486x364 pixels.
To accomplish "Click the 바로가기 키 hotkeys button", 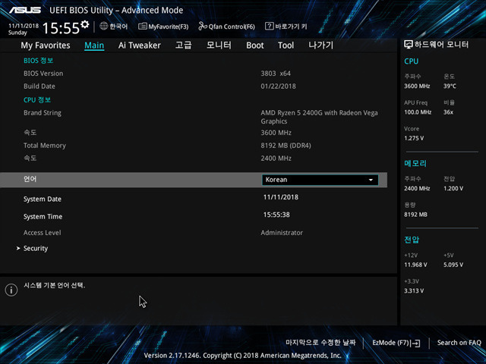I will pos(286,27).
